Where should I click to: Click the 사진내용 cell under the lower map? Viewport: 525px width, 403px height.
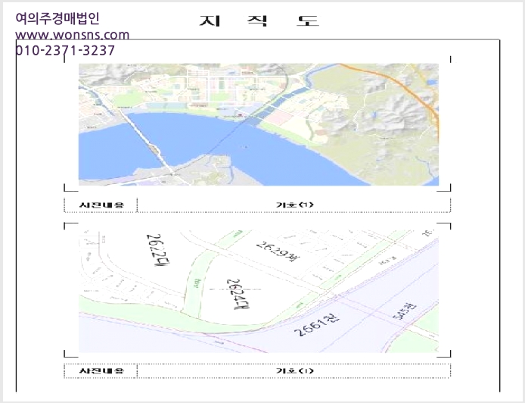101,371
